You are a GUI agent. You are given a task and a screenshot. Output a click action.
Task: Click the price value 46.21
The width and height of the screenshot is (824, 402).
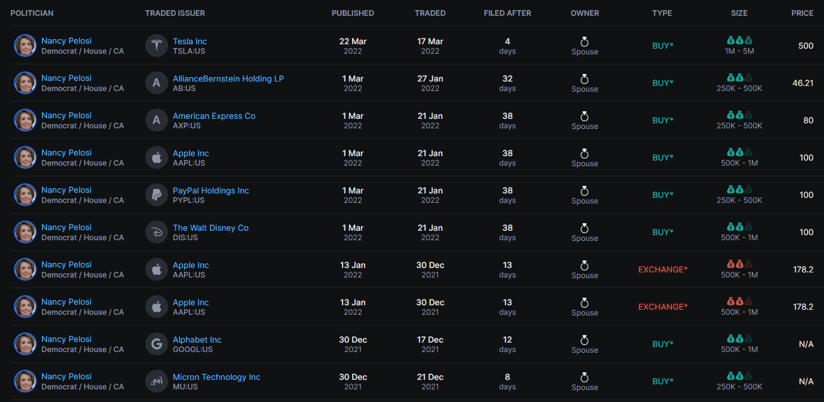point(803,83)
